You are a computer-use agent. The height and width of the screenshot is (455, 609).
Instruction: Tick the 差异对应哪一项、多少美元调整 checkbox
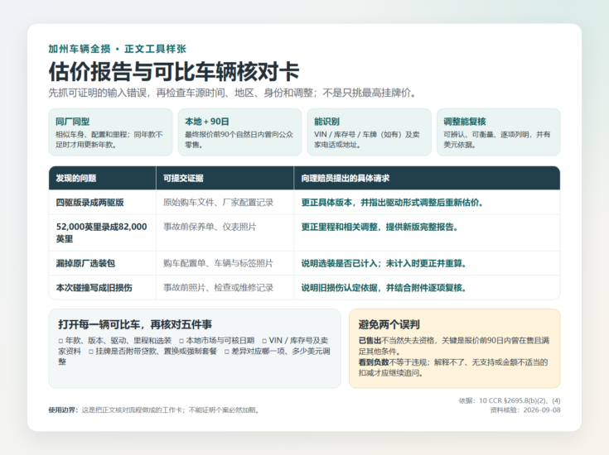click(227, 352)
